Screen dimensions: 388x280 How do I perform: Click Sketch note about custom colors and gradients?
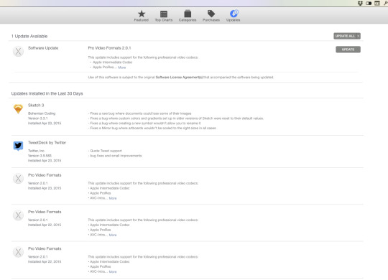point(176,118)
